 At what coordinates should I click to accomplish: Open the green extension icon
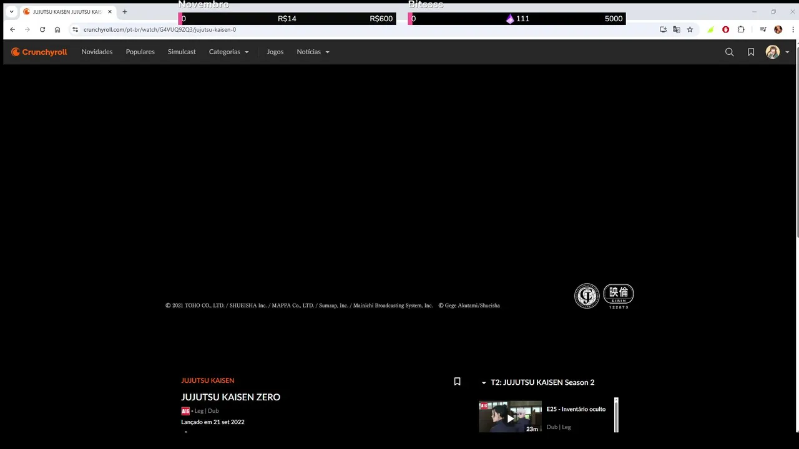710,29
